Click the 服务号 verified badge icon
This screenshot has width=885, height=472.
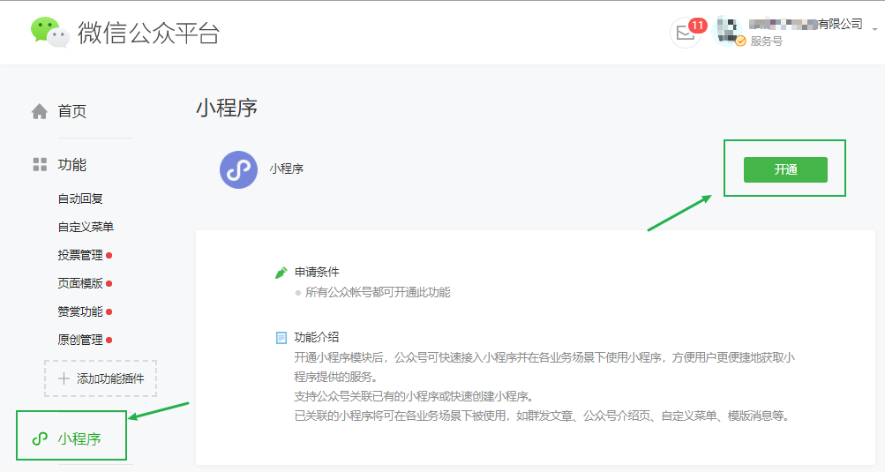click(741, 41)
